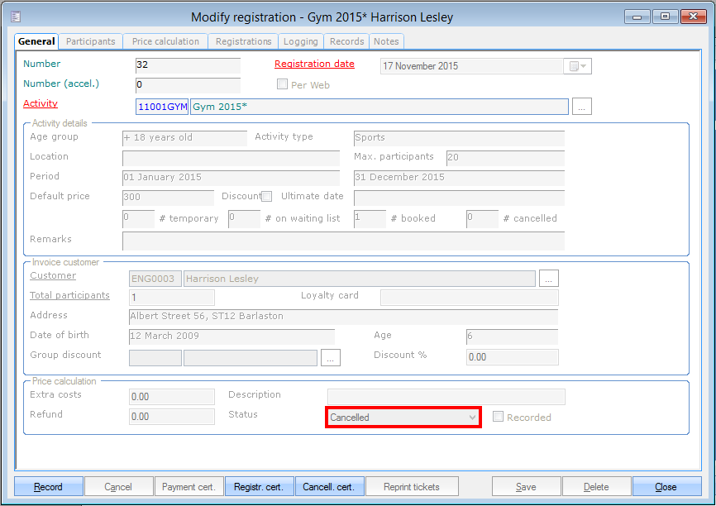
Task: Open the Registration date calendar picker
Action: coord(578,67)
